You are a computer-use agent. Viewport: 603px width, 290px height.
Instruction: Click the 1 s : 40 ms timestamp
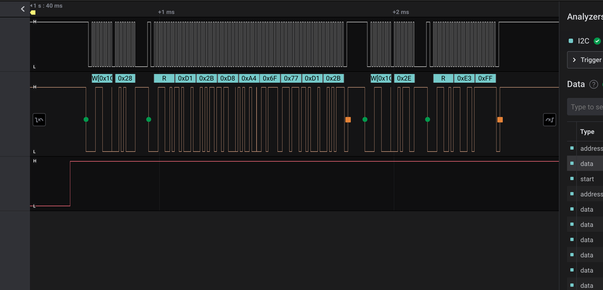pyautogui.click(x=48, y=6)
